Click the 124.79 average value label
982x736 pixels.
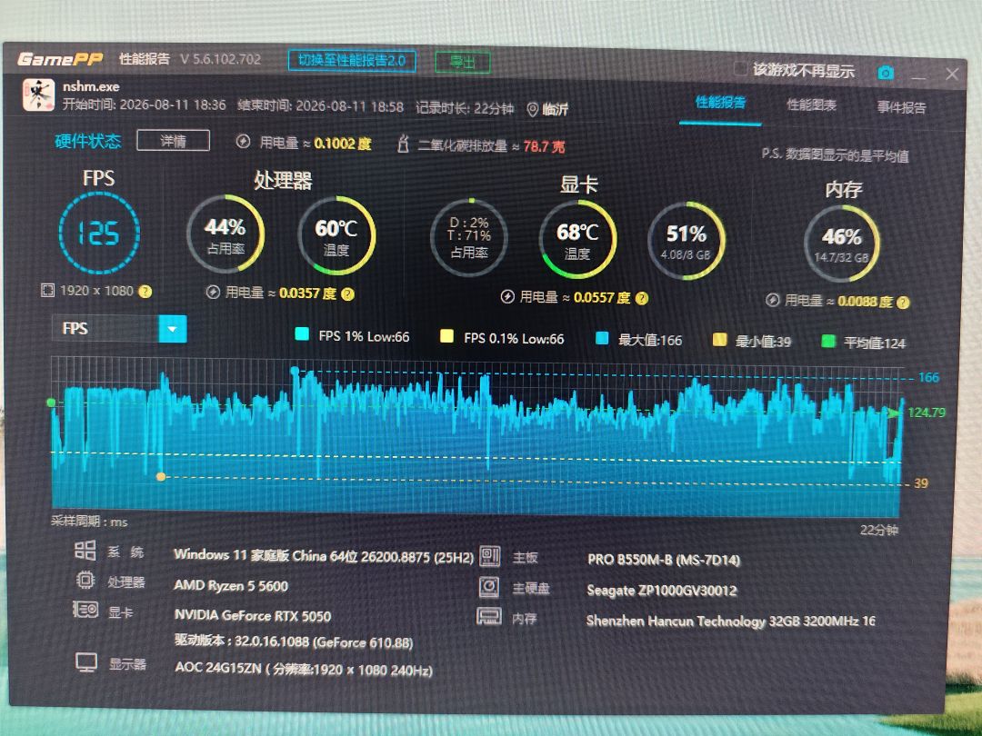pos(927,413)
